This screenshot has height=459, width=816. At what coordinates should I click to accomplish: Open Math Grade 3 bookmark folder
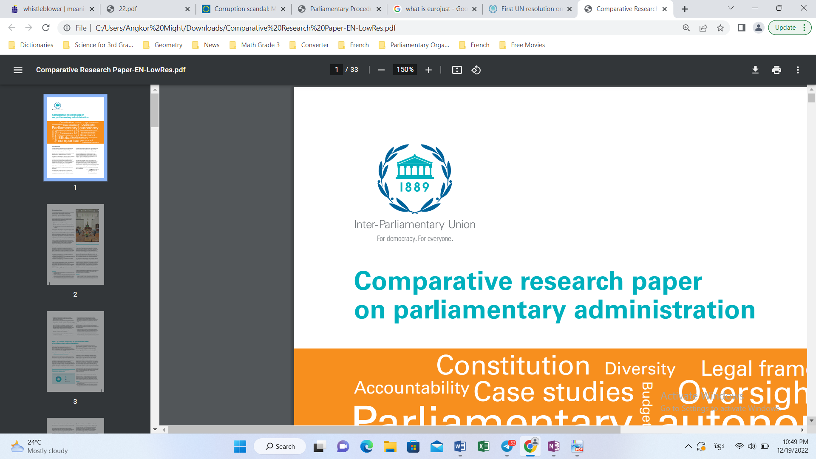pos(255,45)
